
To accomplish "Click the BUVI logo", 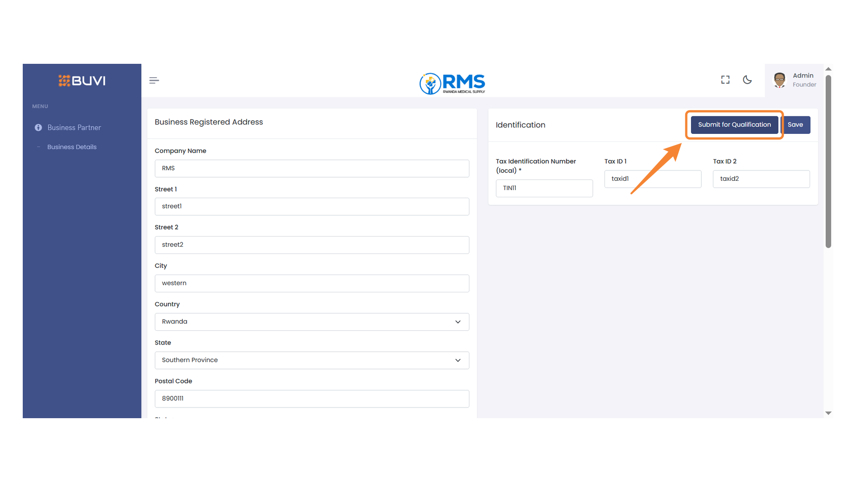I will (x=82, y=81).
